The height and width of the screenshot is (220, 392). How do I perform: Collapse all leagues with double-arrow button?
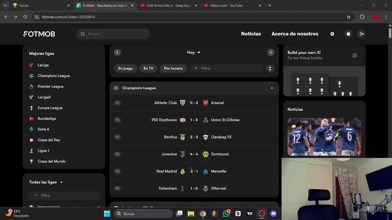[x=270, y=68]
